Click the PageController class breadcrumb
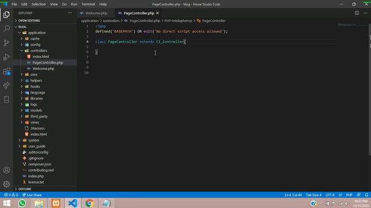The width and height of the screenshot is (371, 208). [x=214, y=21]
